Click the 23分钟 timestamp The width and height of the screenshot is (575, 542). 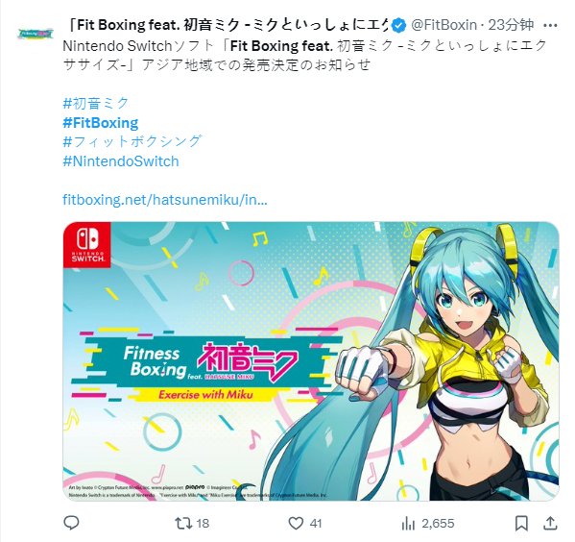point(511,25)
